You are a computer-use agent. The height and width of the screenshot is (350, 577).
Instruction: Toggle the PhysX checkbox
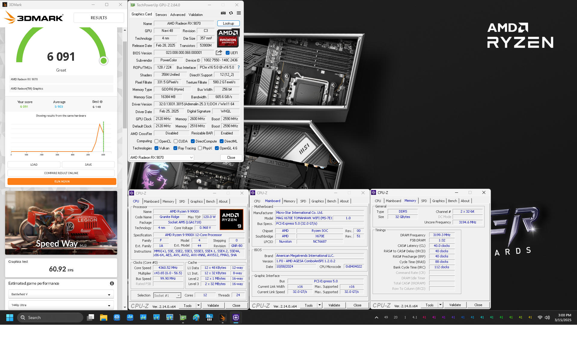click(x=200, y=148)
